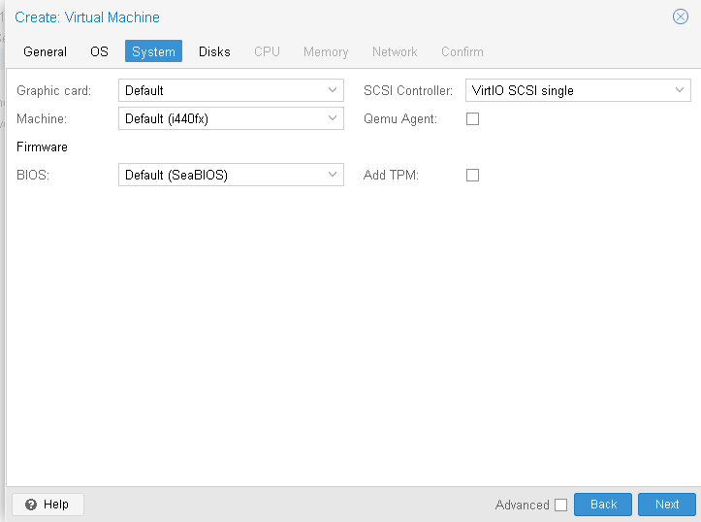Click the Next button
This screenshot has width=701, height=522.
tap(667, 505)
